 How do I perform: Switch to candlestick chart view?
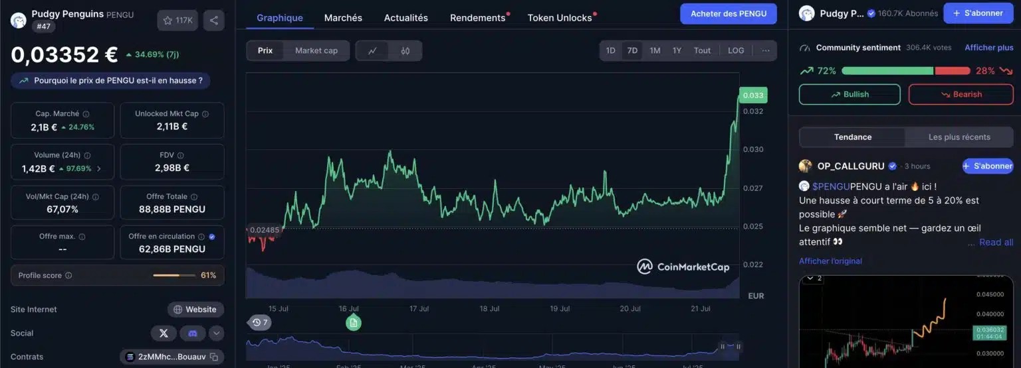pyautogui.click(x=405, y=50)
